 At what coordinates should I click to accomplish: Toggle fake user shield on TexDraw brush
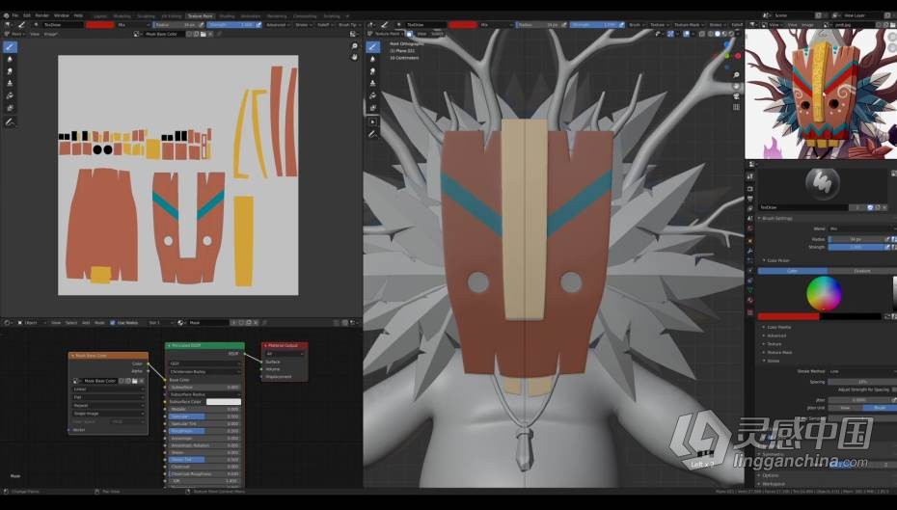[x=870, y=207]
